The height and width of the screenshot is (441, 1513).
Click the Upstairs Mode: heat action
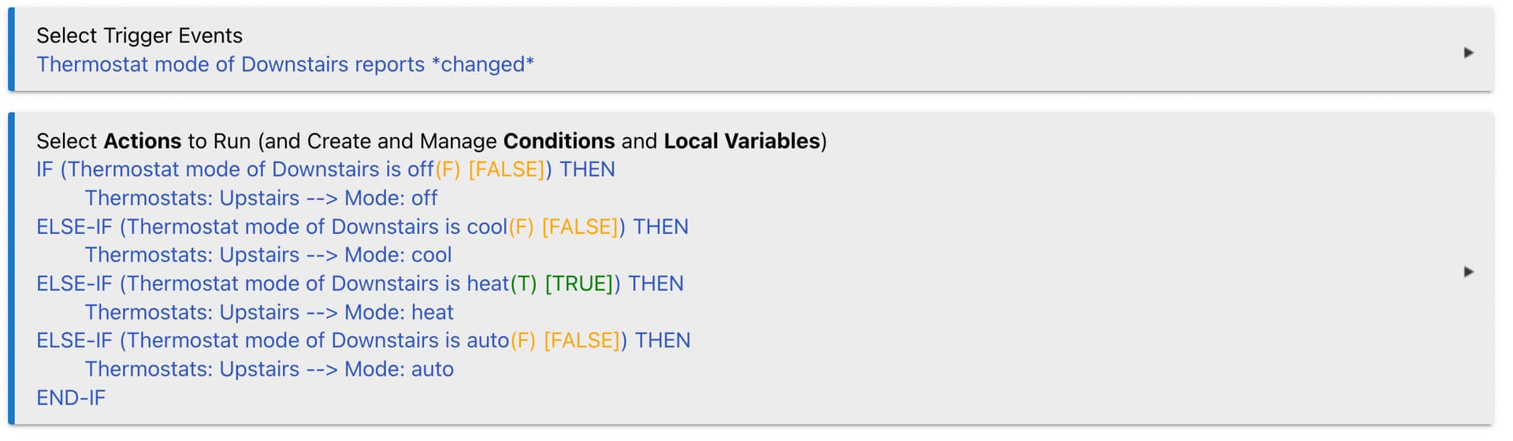pos(269,313)
